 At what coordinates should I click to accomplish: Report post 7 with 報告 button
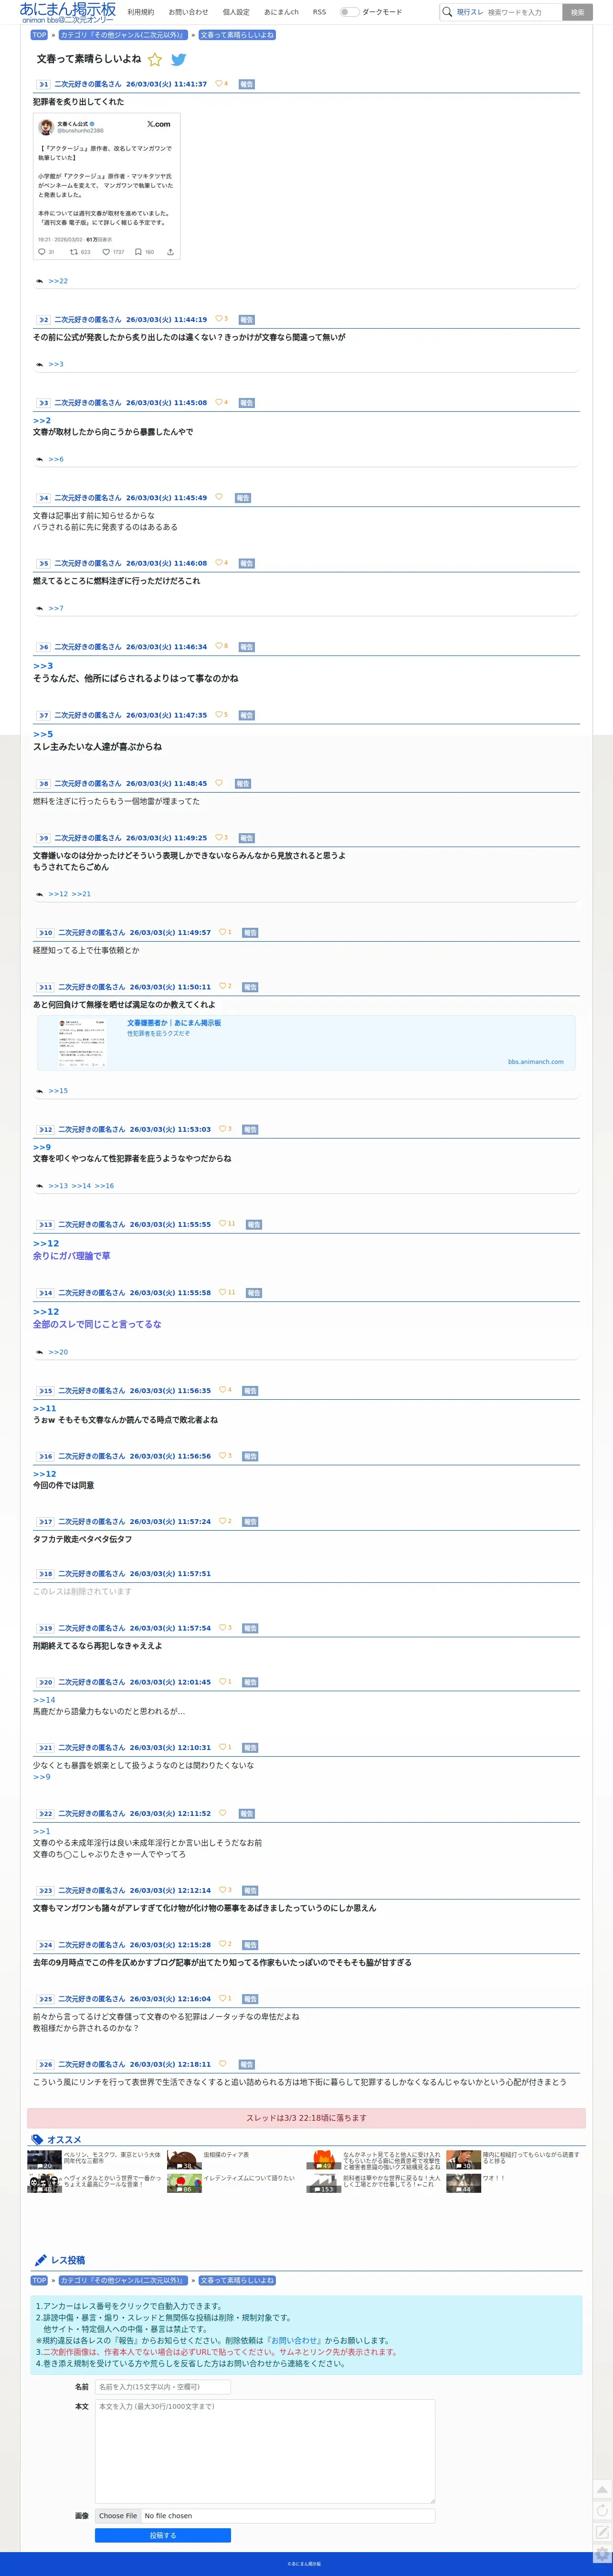(x=247, y=715)
